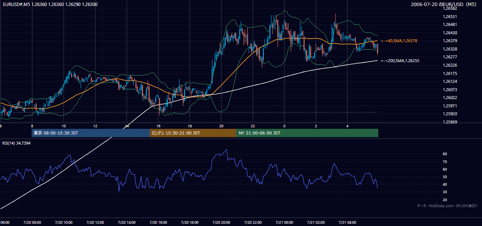
Task: Click the bottom time label 7/20 10:00
Action: point(63,222)
